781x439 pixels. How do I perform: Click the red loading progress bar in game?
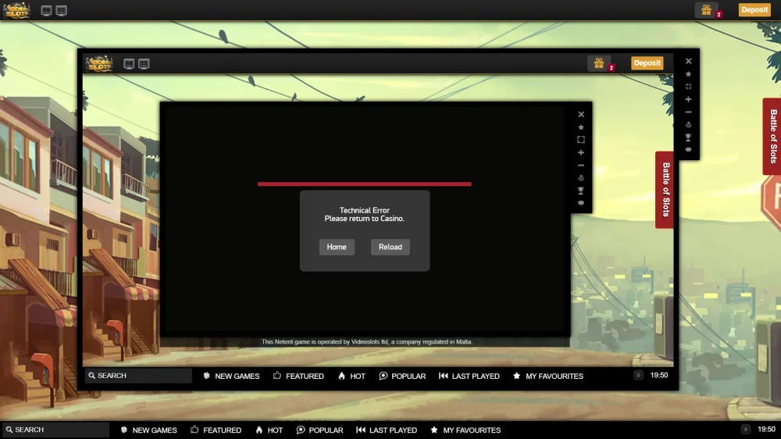tap(364, 184)
